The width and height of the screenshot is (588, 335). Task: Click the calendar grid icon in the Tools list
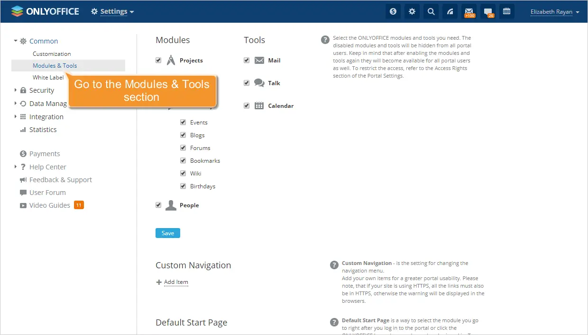[x=259, y=106]
